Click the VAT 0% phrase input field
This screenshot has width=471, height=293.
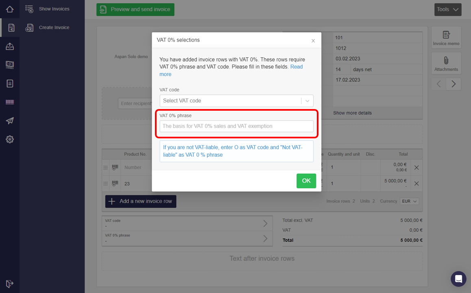(236, 126)
